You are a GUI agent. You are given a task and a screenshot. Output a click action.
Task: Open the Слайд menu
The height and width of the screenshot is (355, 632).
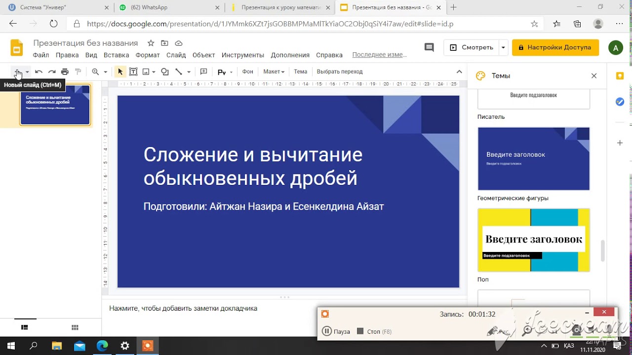click(x=176, y=55)
